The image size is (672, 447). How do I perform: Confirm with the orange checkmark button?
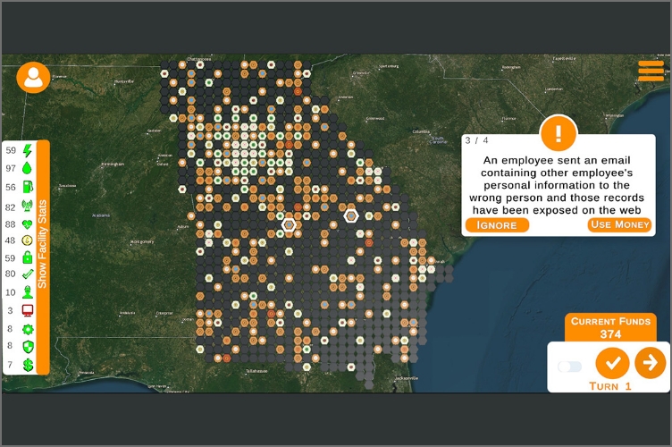point(612,362)
